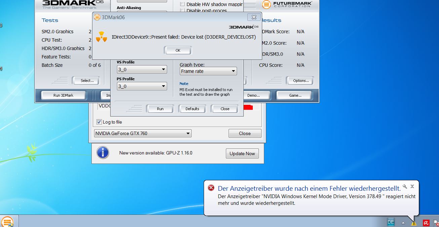Toggle the Log to file checkbox
The width and height of the screenshot is (439, 227).
pyautogui.click(x=99, y=122)
